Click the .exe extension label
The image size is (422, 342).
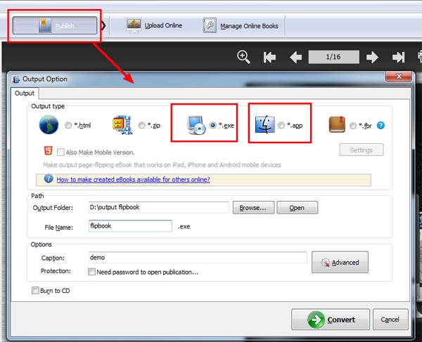coord(184,226)
